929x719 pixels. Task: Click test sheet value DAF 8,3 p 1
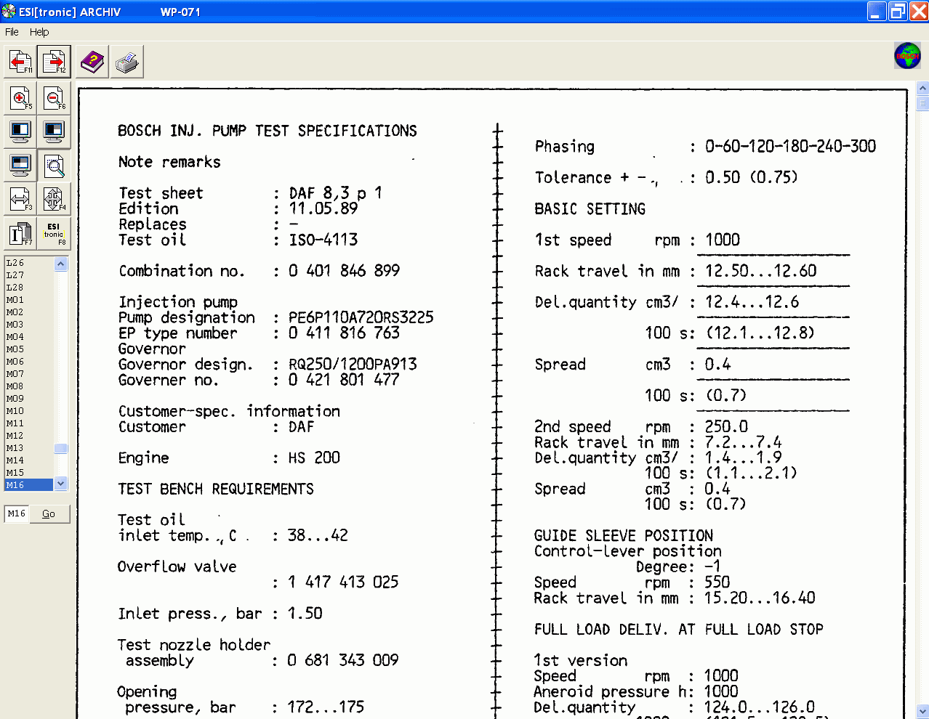click(x=336, y=193)
